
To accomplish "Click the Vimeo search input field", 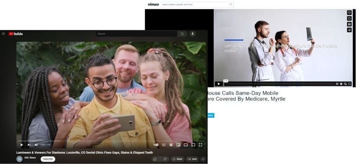I will pos(195,4).
